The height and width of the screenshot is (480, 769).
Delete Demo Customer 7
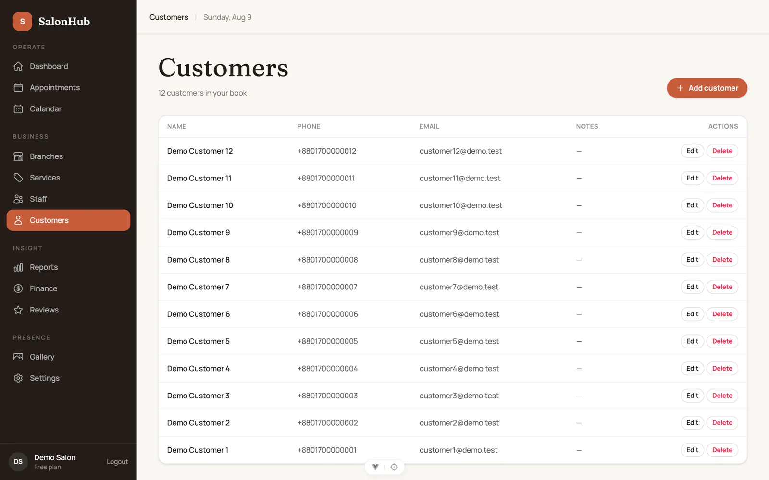(722, 287)
